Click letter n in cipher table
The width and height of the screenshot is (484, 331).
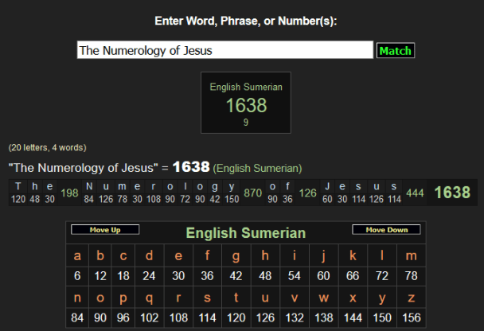(77, 298)
